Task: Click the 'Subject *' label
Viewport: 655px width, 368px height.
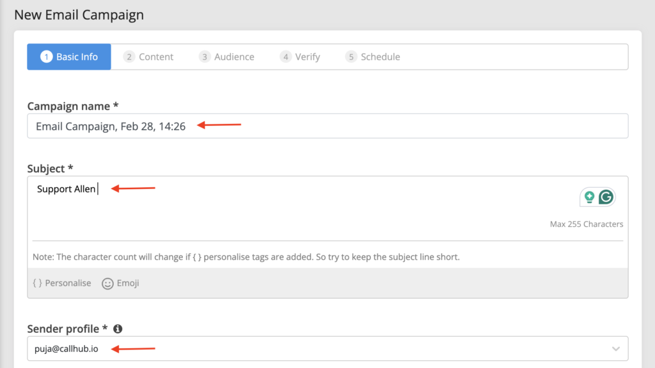Action: [x=50, y=169]
